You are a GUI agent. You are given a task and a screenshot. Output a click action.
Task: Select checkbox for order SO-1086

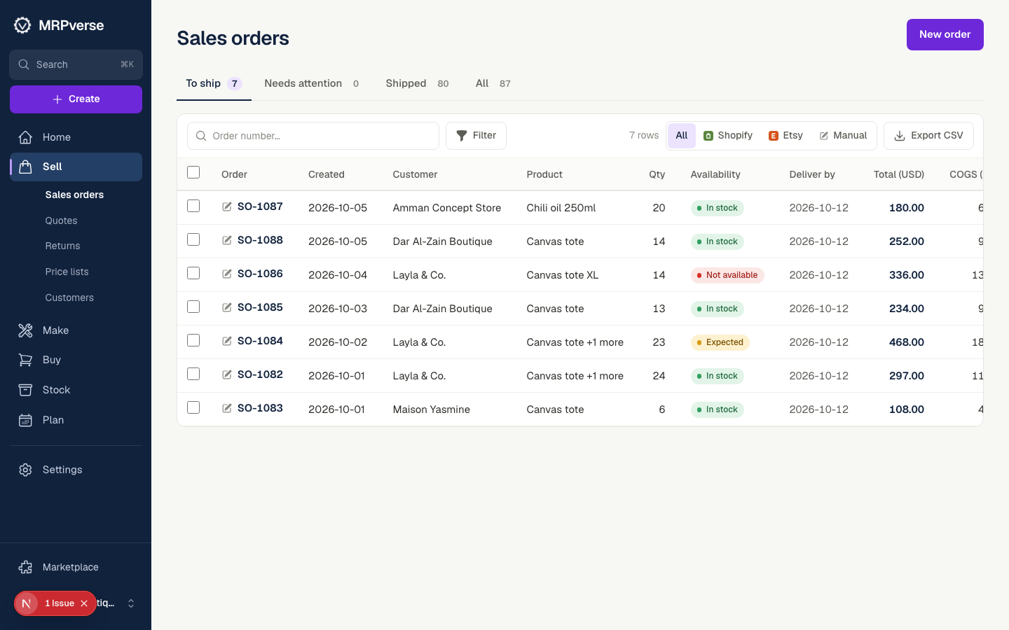193,273
